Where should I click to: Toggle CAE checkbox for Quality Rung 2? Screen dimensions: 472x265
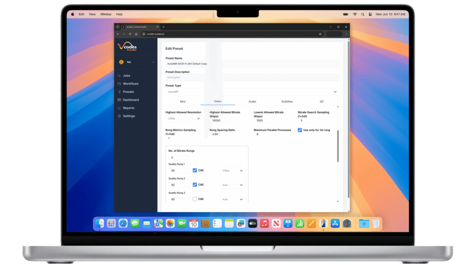click(x=195, y=185)
